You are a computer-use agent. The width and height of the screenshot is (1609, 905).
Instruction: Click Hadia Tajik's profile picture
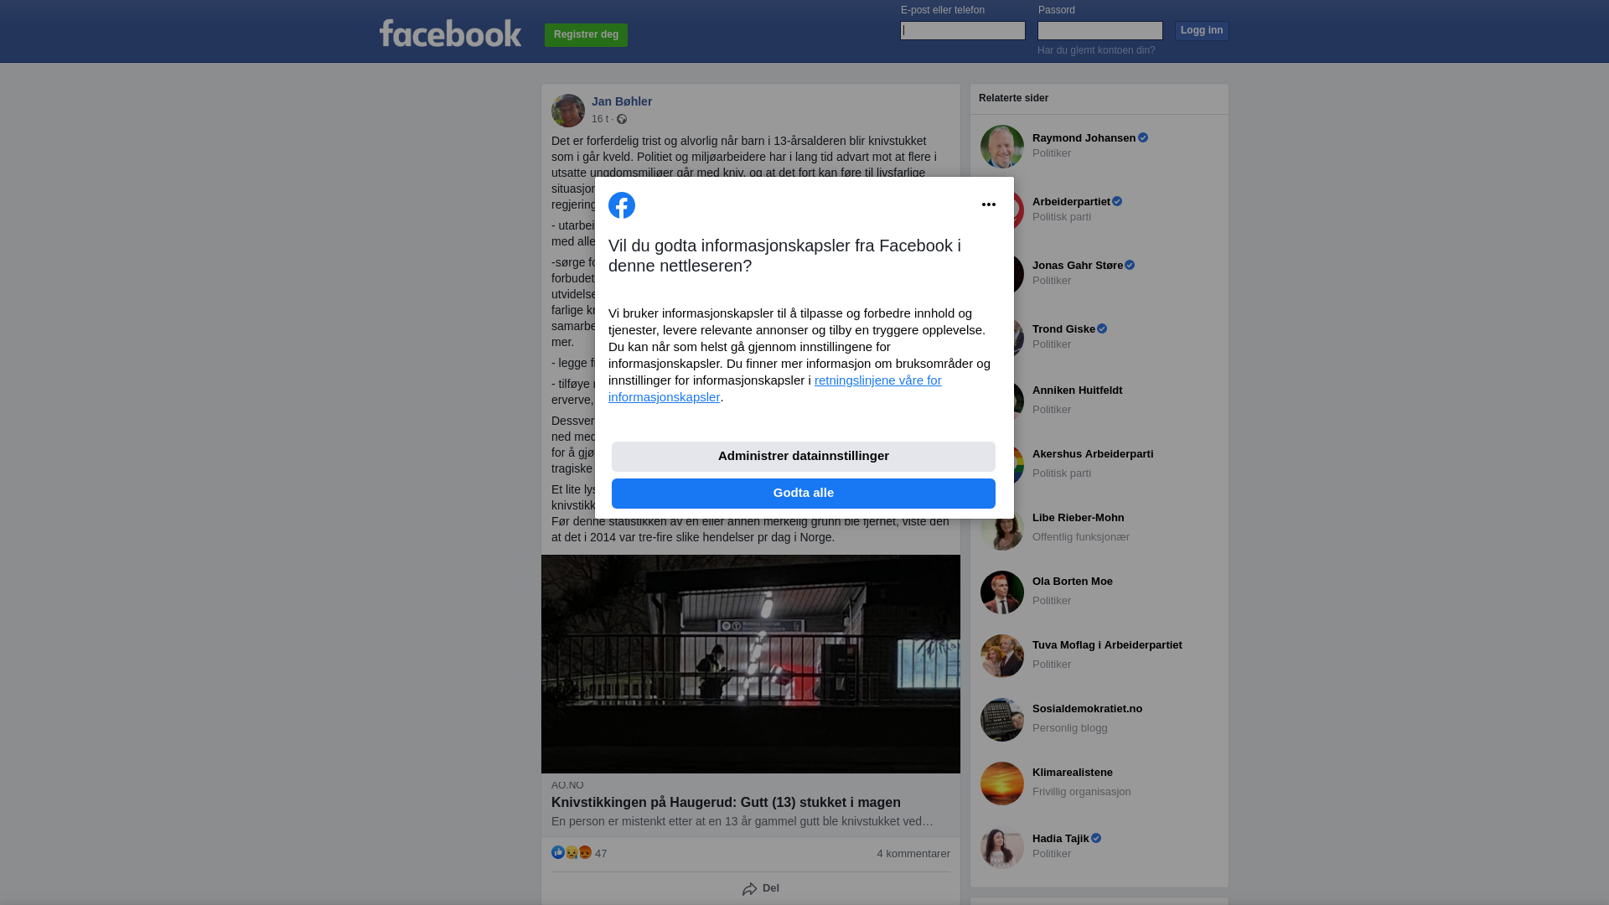[x=1002, y=847]
